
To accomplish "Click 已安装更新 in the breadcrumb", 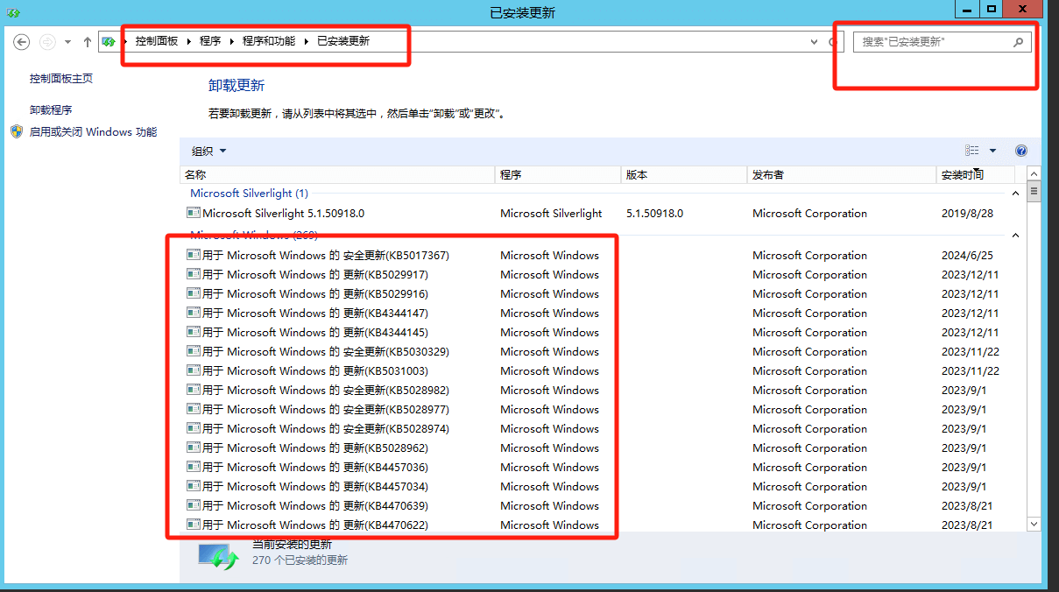I will pyautogui.click(x=343, y=41).
